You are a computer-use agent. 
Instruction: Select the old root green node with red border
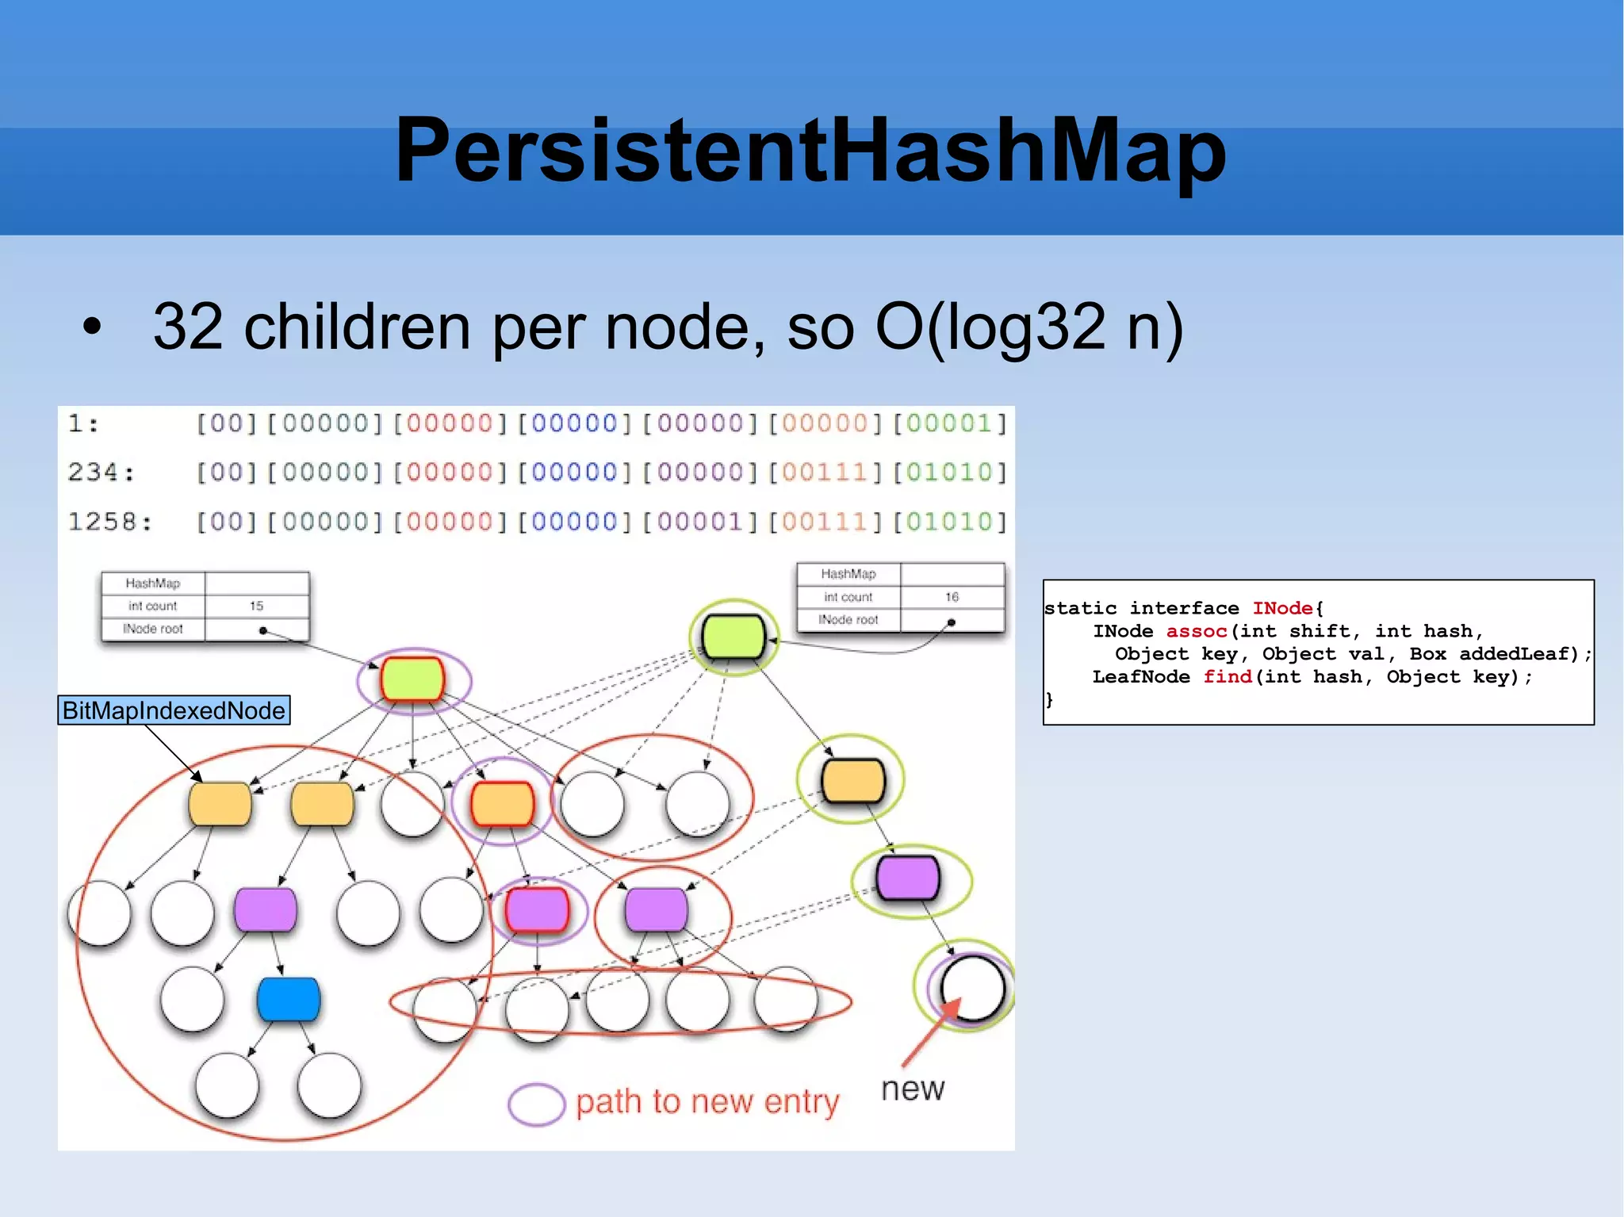click(412, 679)
